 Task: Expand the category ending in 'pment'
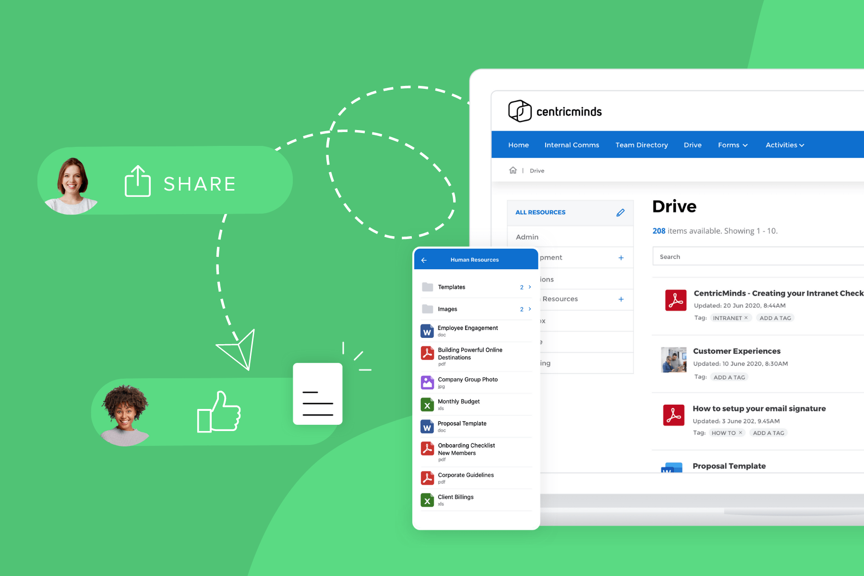pos(621,258)
